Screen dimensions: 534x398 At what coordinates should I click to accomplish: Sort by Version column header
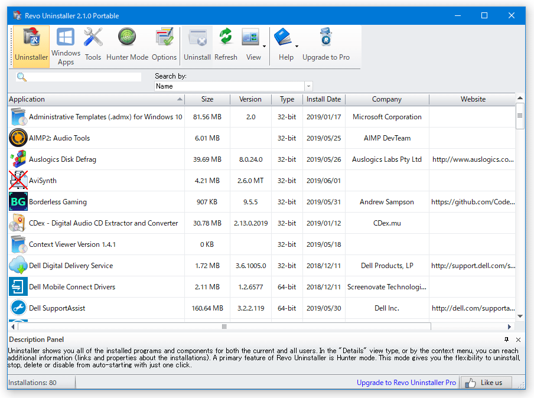(x=250, y=99)
